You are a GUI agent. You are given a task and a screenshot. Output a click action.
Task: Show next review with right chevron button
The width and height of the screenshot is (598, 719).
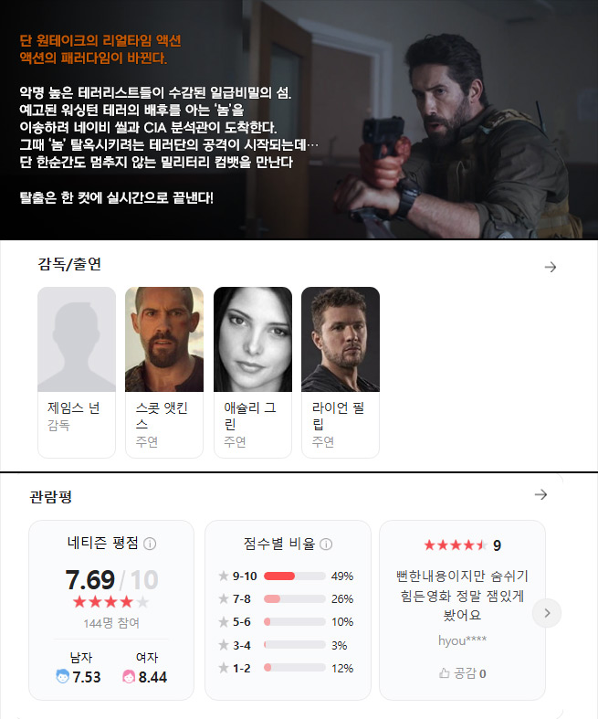547,613
